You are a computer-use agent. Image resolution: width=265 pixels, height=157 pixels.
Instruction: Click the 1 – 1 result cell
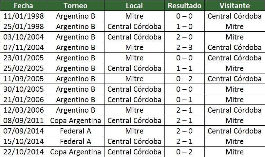[185, 68]
